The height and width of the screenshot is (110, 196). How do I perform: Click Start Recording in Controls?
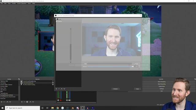tap(162, 84)
